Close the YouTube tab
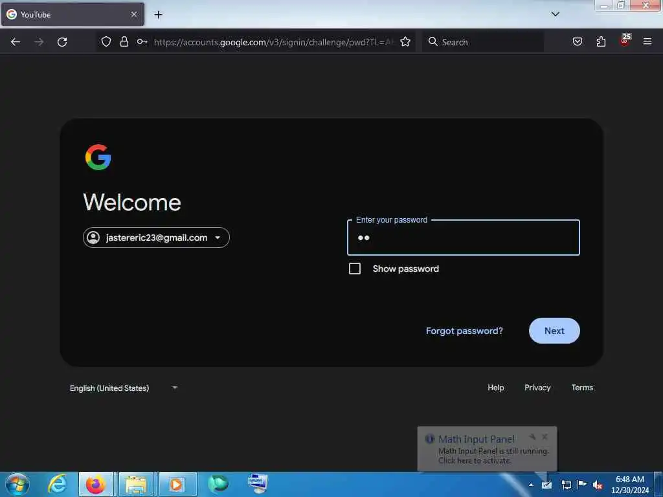The height and width of the screenshot is (497, 663). coord(134,14)
